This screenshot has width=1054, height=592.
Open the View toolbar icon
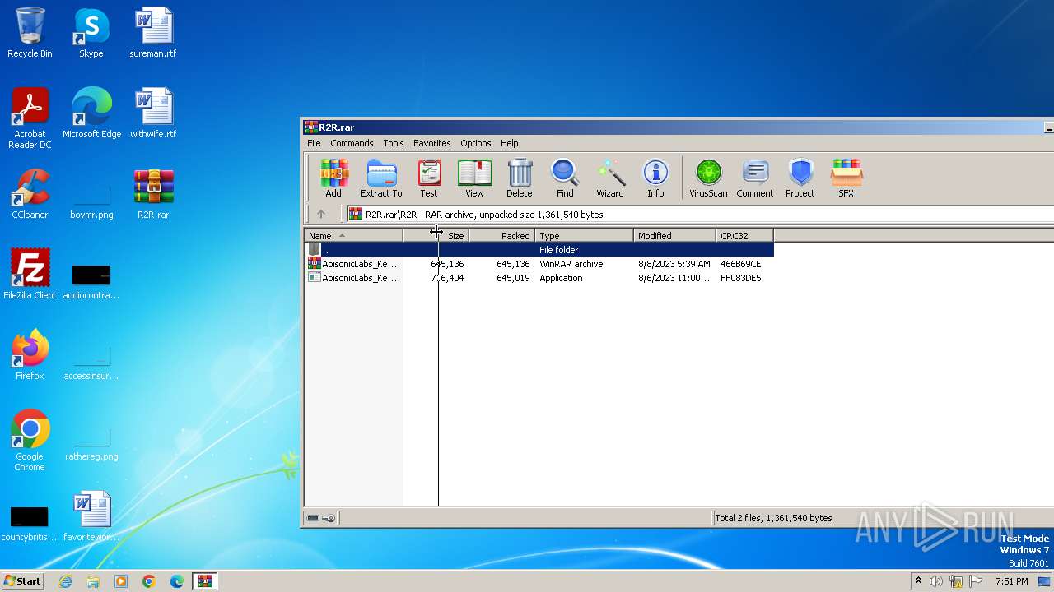coord(474,178)
